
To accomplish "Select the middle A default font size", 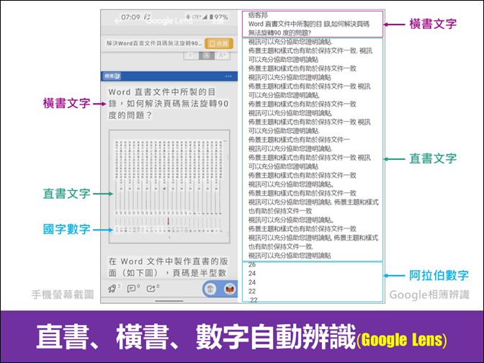I will click(207, 55).
